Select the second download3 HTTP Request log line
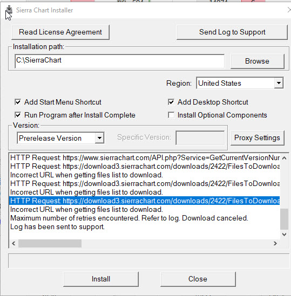 [145, 183]
